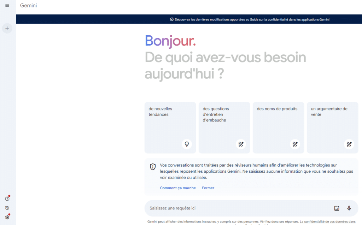Click pencil icon on argumentaire de vente card
Viewport: 362px width, 225px height.
pos(349,144)
